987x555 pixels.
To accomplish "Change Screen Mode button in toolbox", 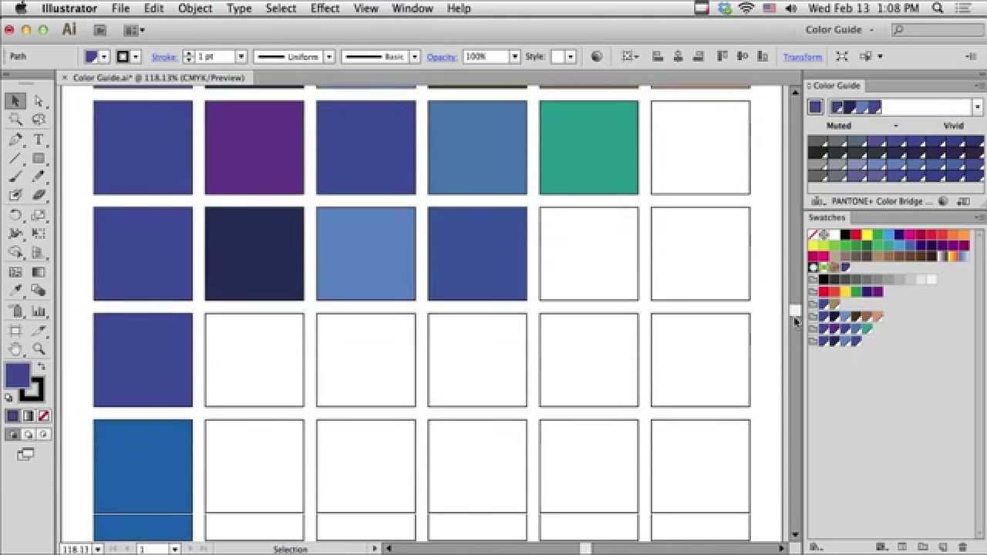I will tap(26, 455).
